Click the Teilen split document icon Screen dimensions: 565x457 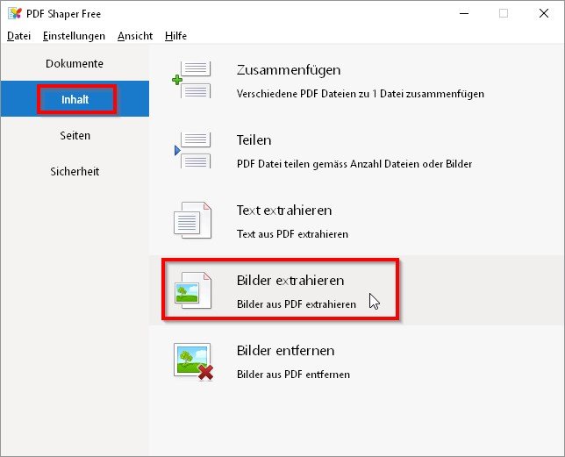point(192,150)
